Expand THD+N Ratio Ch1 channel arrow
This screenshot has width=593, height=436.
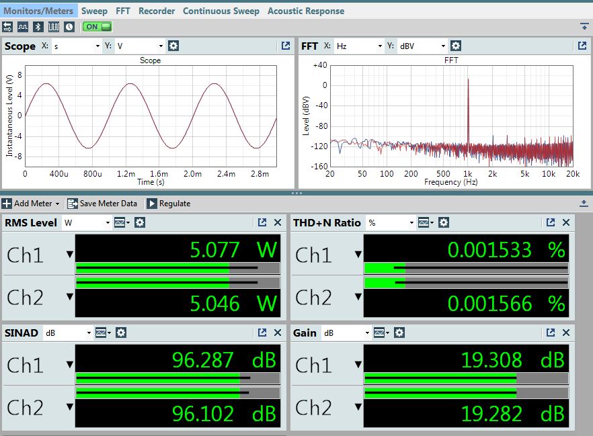[358, 254]
